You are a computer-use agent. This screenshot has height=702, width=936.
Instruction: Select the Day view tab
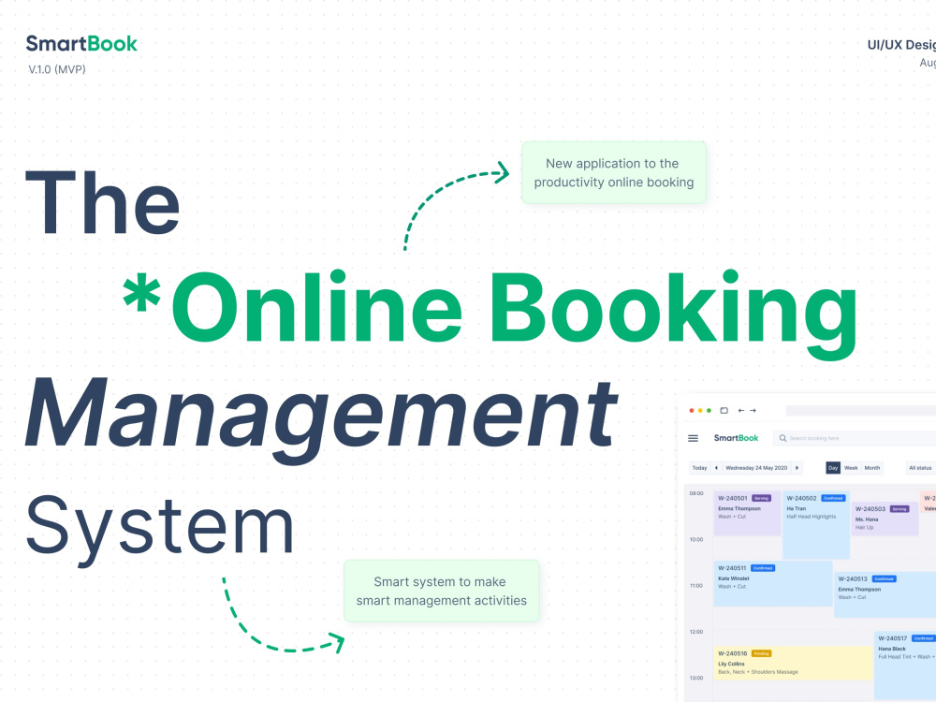coord(833,468)
